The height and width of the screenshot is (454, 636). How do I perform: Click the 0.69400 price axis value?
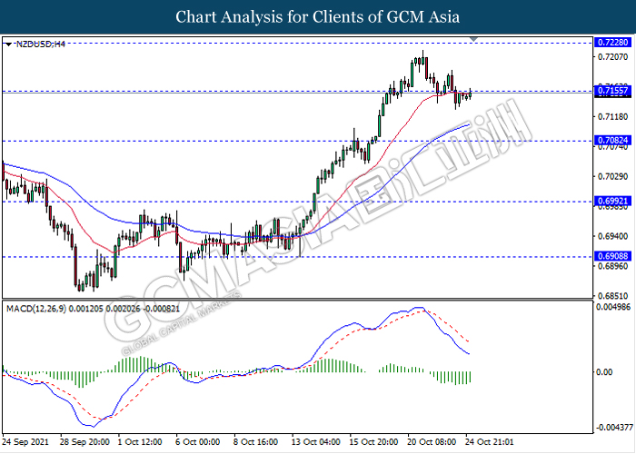pyautogui.click(x=613, y=236)
